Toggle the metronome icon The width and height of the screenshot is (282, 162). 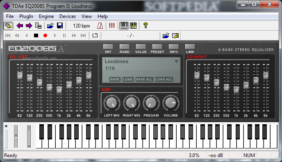[100, 26]
